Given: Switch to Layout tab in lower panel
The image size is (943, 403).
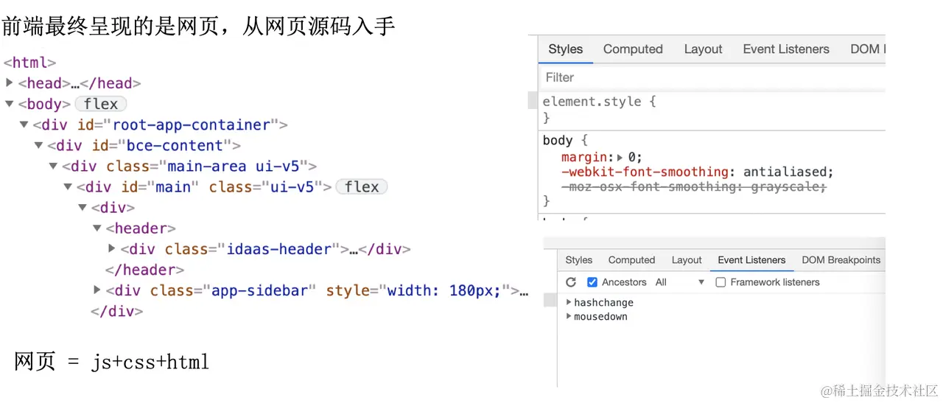Looking at the screenshot, I should [687, 260].
